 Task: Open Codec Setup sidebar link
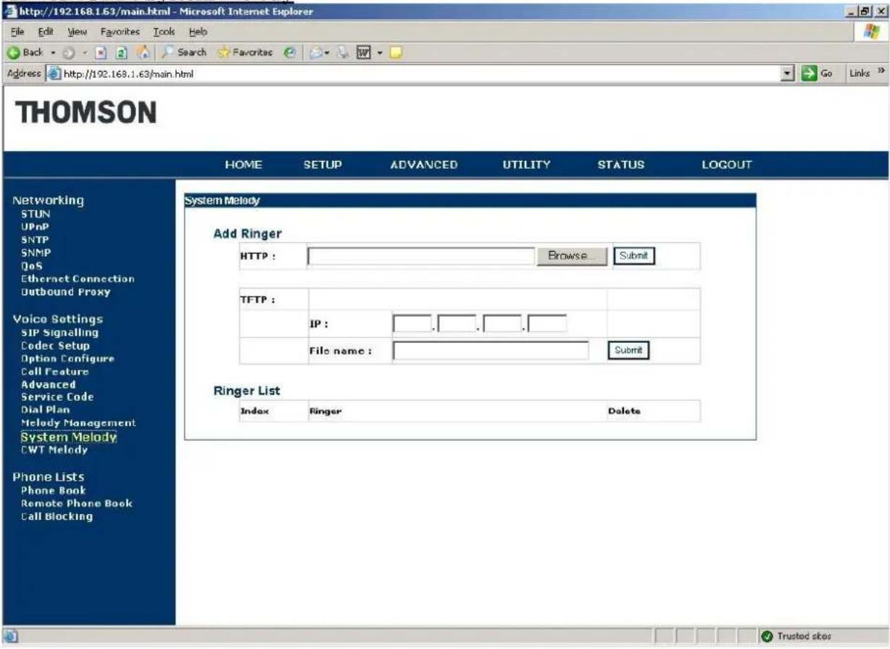55,345
